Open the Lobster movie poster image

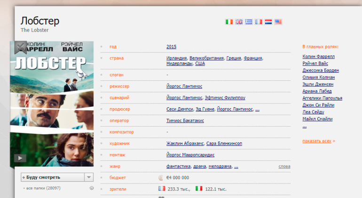coord(52,103)
